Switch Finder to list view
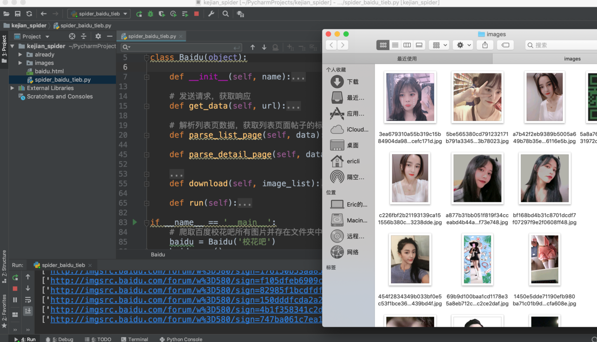Image resolution: width=597 pixels, height=342 pixels. point(395,45)
